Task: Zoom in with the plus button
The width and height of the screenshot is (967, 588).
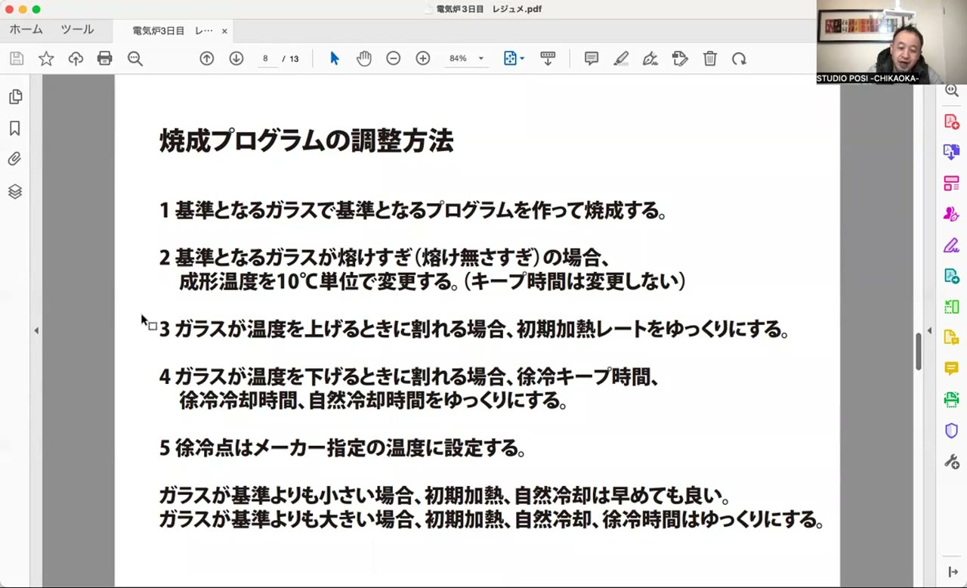Action: [423, 58]
